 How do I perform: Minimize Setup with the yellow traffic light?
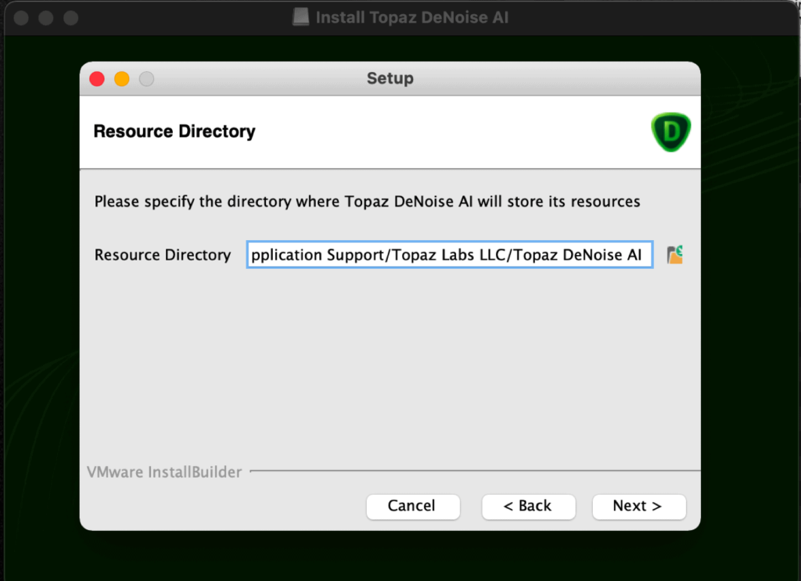click(121, 78)
